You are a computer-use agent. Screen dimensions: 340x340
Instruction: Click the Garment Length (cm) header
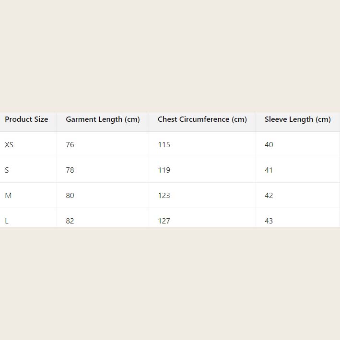click(103, 119)
